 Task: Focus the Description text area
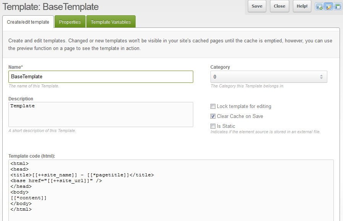(x=101, y=114)
